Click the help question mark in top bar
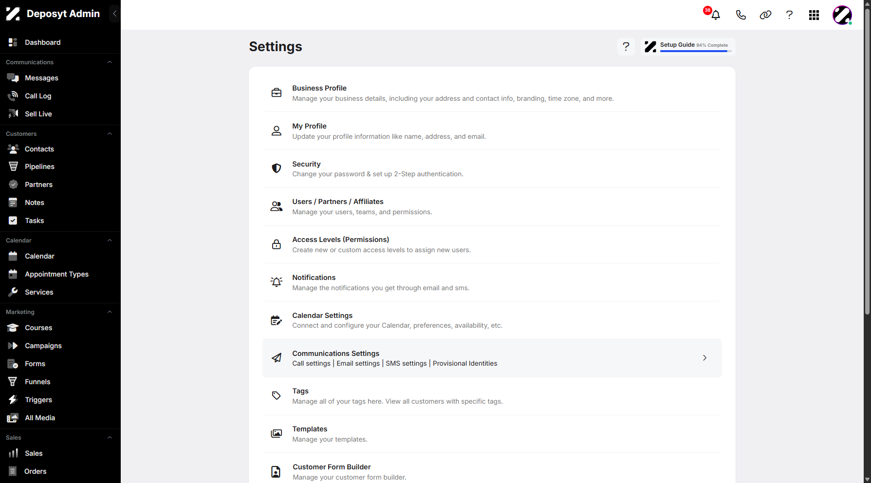Screen dimensions: 871x483 point(789,15)
